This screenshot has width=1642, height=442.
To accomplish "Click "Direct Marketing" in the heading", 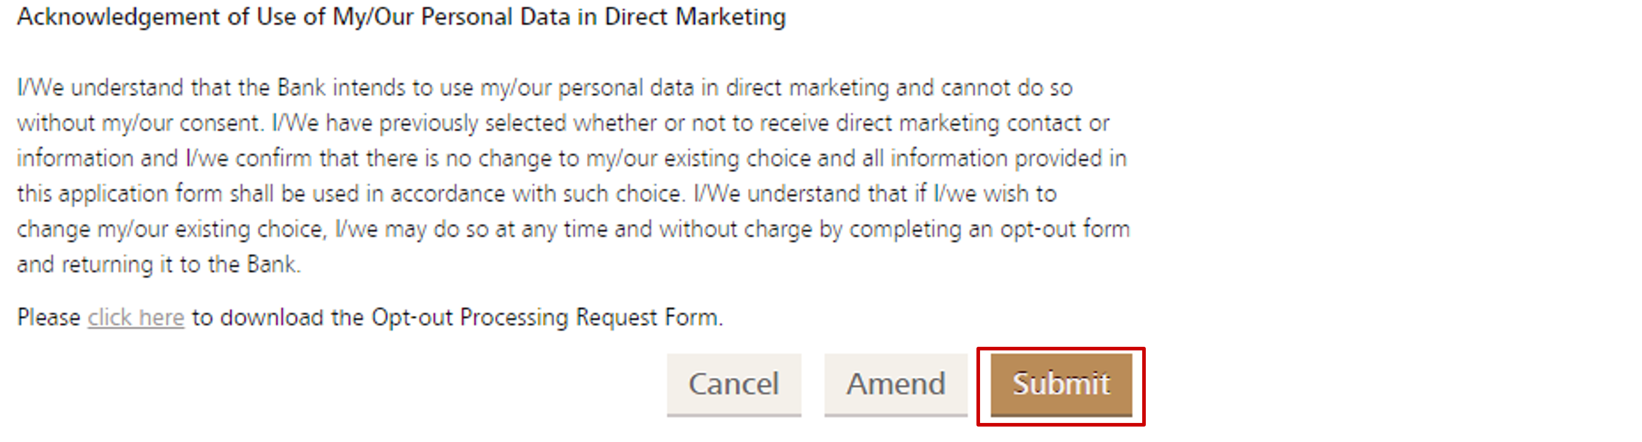I will pyautogui.click(x=695, y=16).
